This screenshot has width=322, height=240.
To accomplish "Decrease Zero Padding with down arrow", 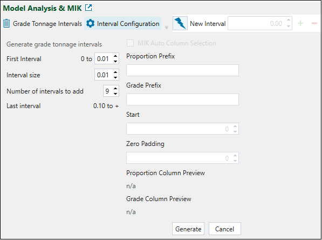I will (235, 161).
